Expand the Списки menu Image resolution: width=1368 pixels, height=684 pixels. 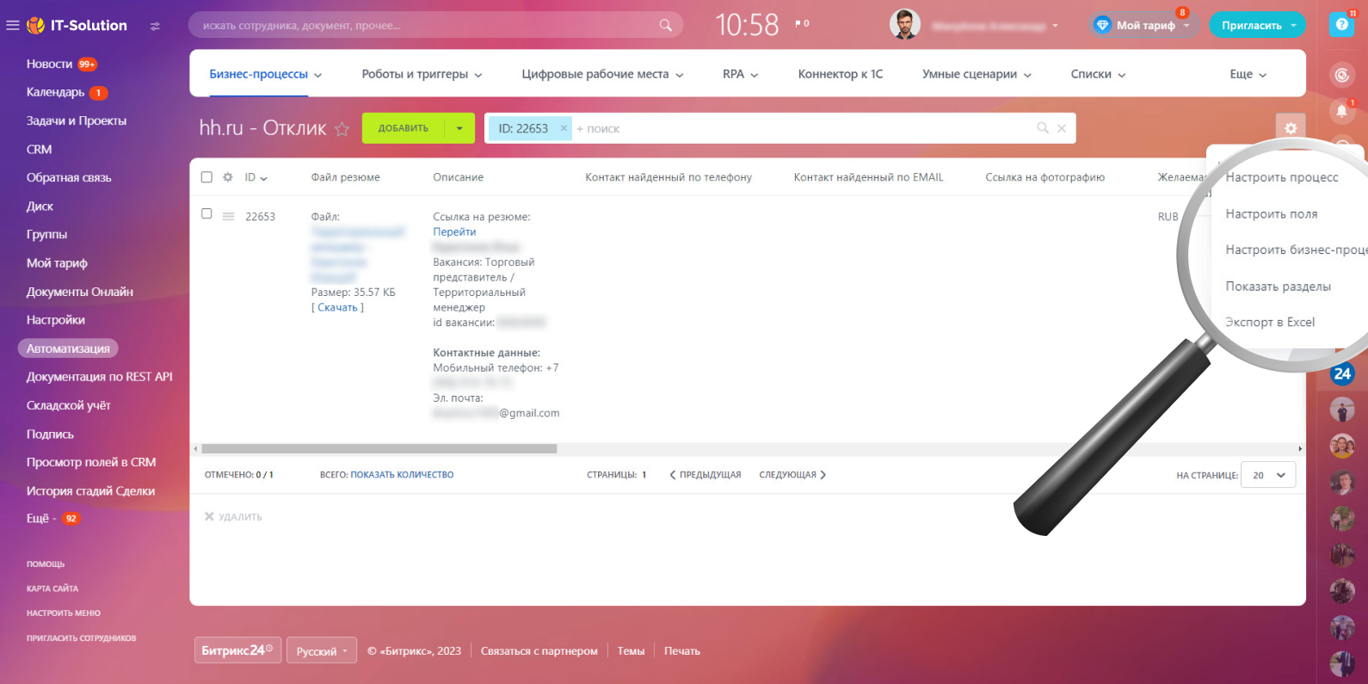(x=1098, y=74)
